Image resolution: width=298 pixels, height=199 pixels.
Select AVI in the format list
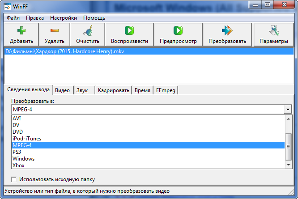pyautogui.click(x=148, y=119)
